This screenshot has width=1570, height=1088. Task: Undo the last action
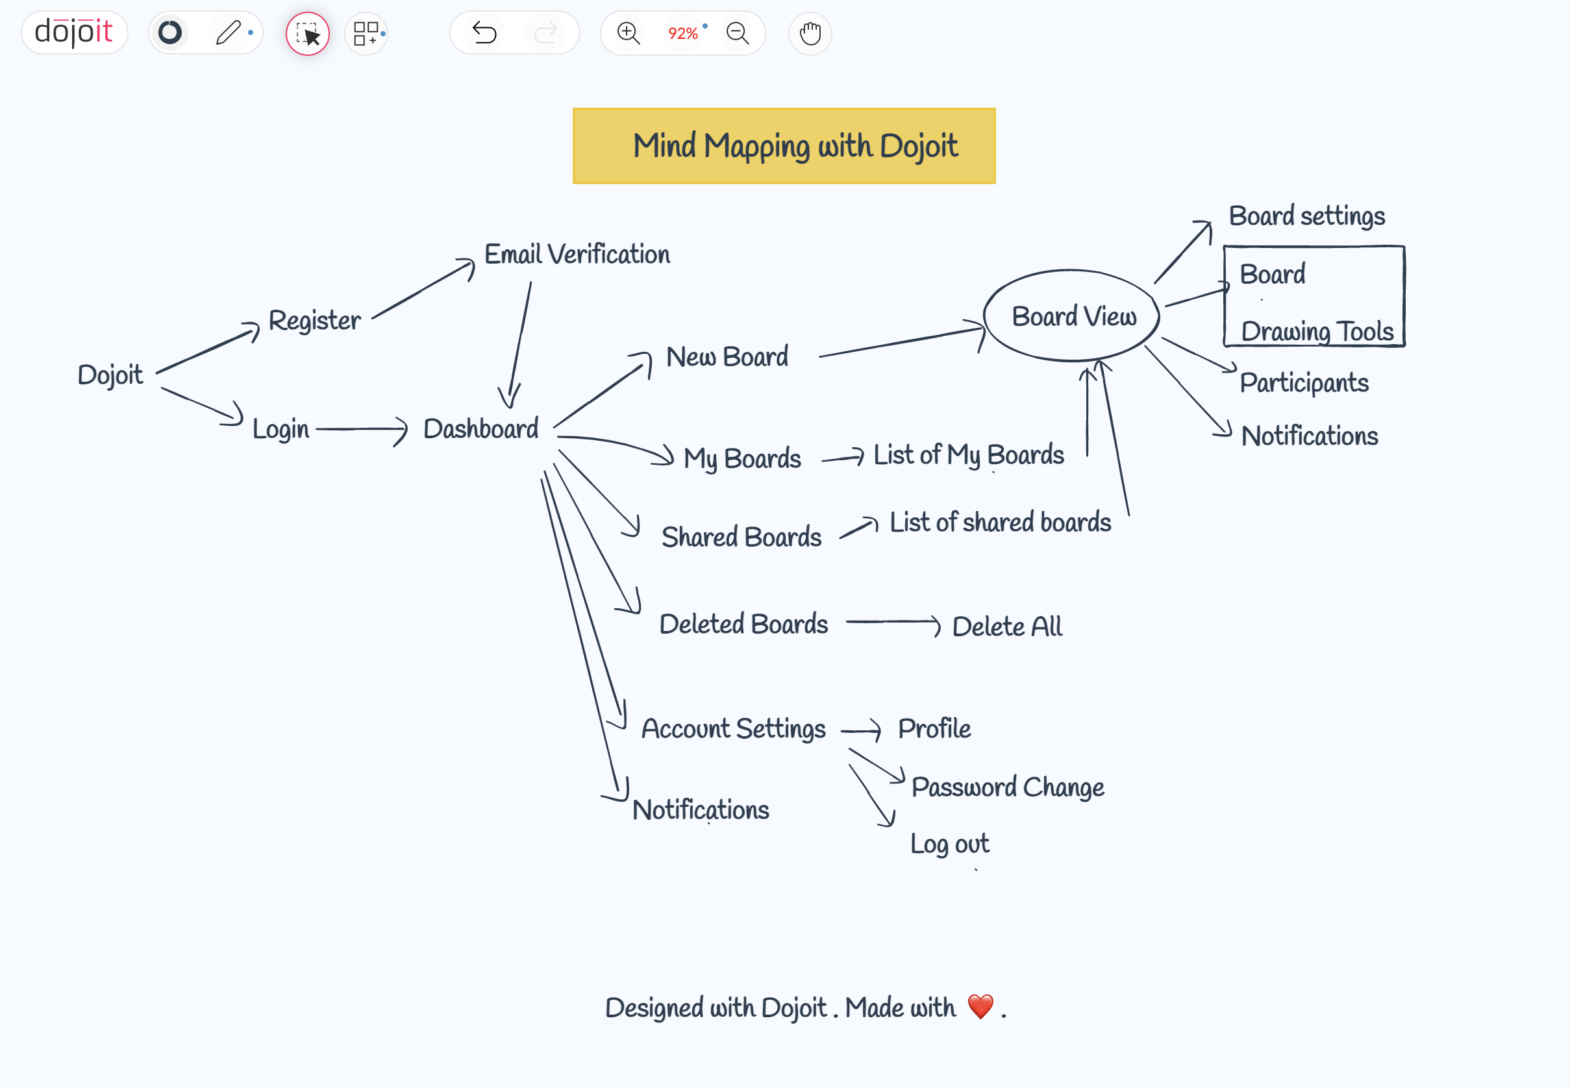(x=484, y=32)
